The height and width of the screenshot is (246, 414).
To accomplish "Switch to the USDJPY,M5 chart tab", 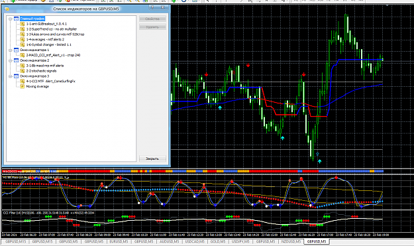I will [240, 241].
